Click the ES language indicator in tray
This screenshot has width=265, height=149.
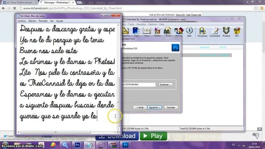pos(234,145)
